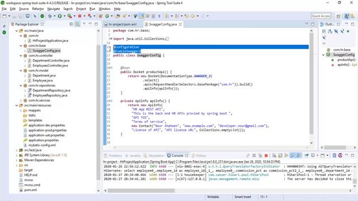Viewport: 358px width, 201px height.
Task: Select mybatis-config.xml file
Action: tap(42, 145)
